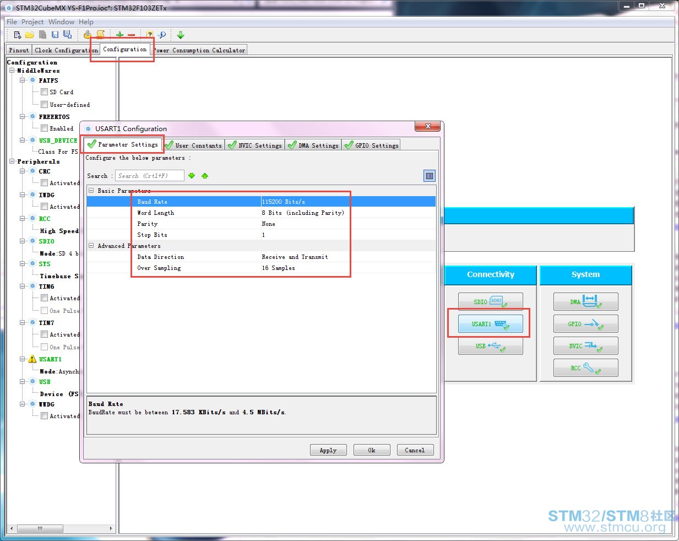Click the Open Project folder icon
The image size is (679, 541).
tap(30, 35)
